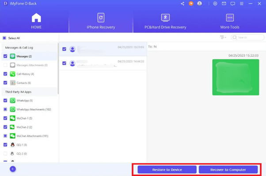Open the feedback chat bubble icon
The image size is (266, 176).
tap(233, 4)
